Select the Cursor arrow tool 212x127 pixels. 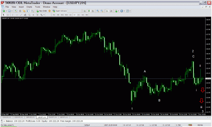[x=4, y=15]
